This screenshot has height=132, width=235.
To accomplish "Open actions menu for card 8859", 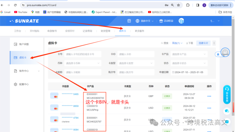I will 209,108.
